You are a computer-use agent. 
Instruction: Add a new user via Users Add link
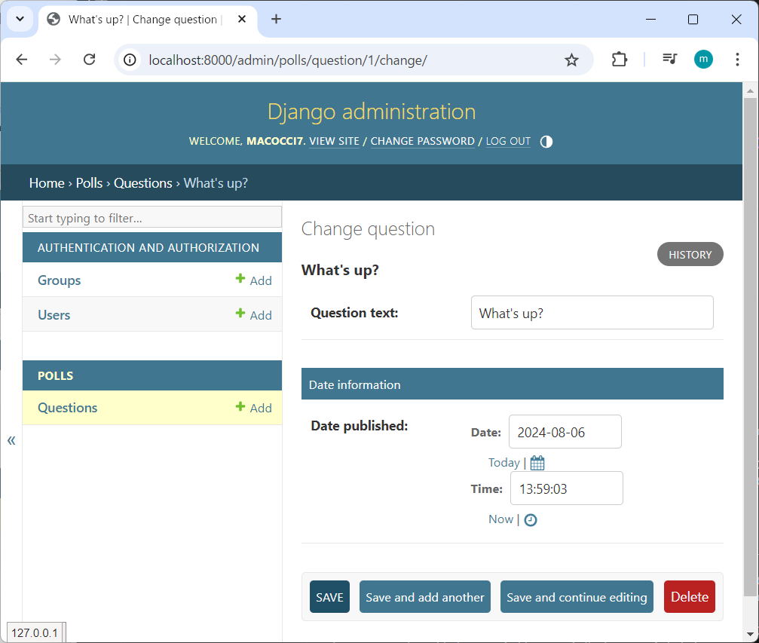(x=253, y=315)
